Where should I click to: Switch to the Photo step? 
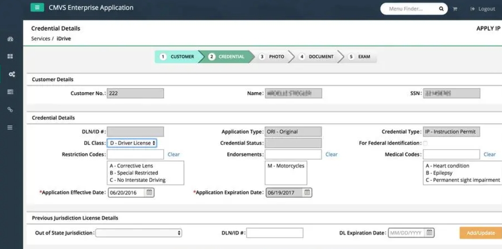pos(273,56)
